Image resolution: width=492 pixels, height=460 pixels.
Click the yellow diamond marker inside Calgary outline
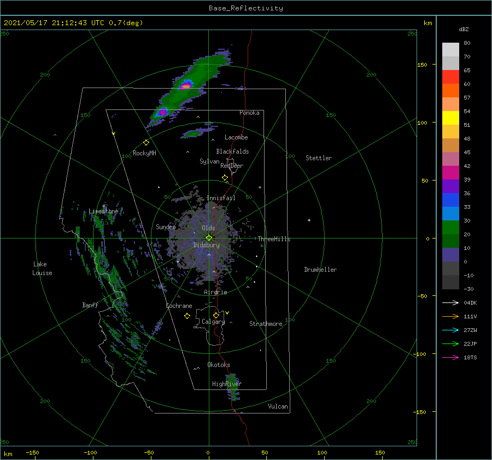[216, 315]
